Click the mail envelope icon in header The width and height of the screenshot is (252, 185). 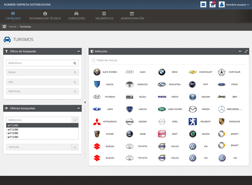203,5
